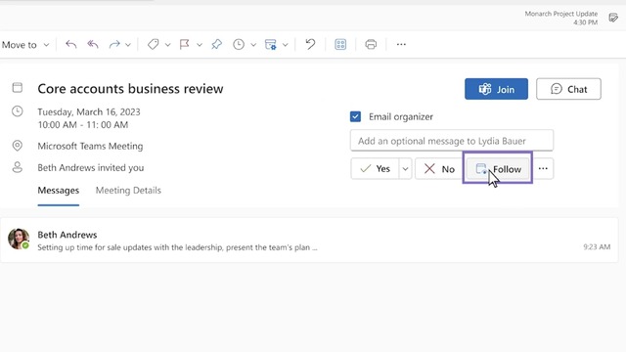Click the Snooze clock icon

(239, 44)
